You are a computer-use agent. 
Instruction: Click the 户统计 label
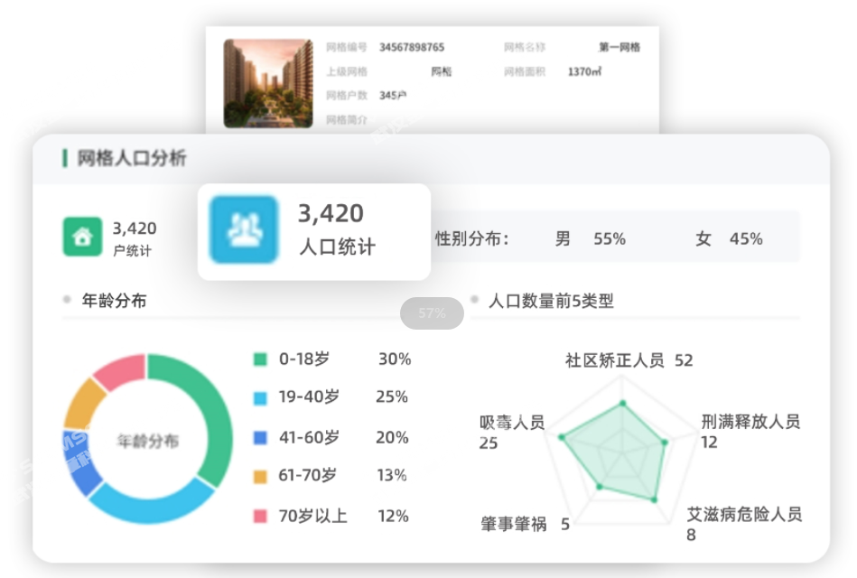(132, 251)
